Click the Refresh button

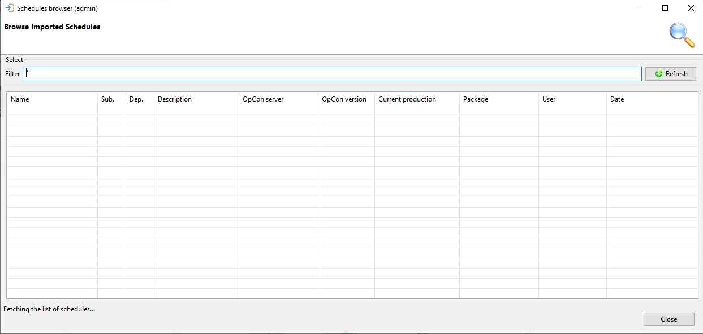tap(671, 74)
